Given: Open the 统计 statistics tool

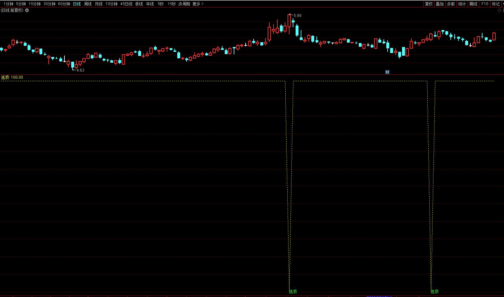Looking at the screenshot, I should 462,4.
